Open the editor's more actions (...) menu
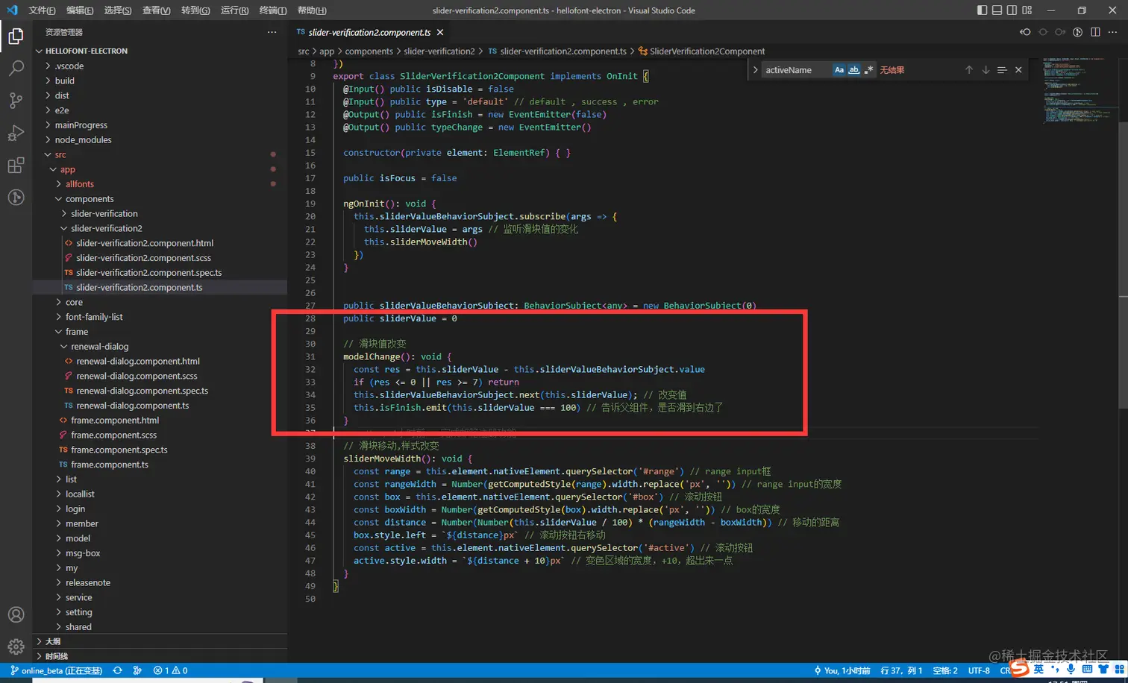The image size is (1128, 683). (1112, 32)
